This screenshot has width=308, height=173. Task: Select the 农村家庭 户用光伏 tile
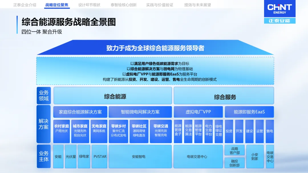click(62, 131)
